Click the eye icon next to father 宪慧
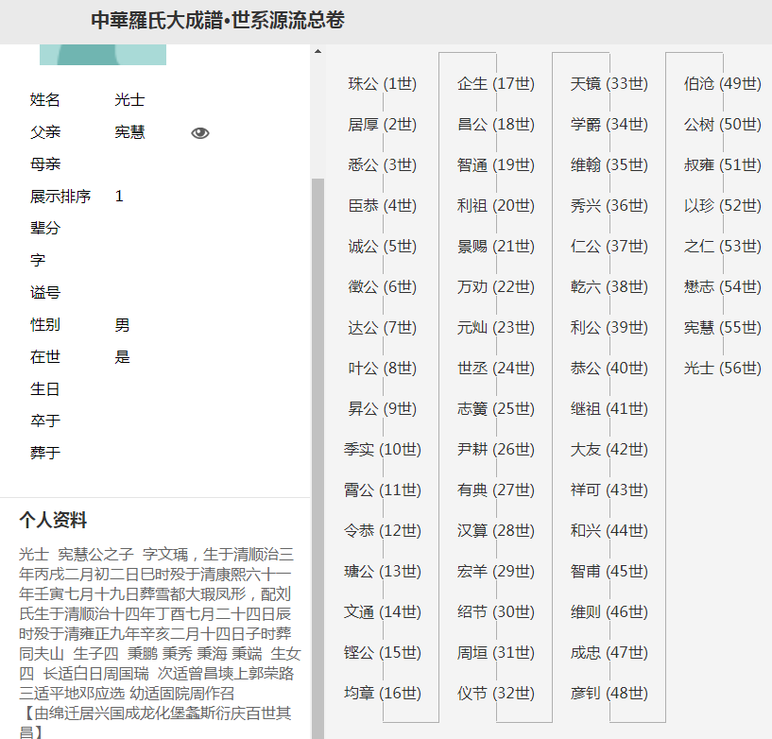The image size is (772, 739). 200,133
